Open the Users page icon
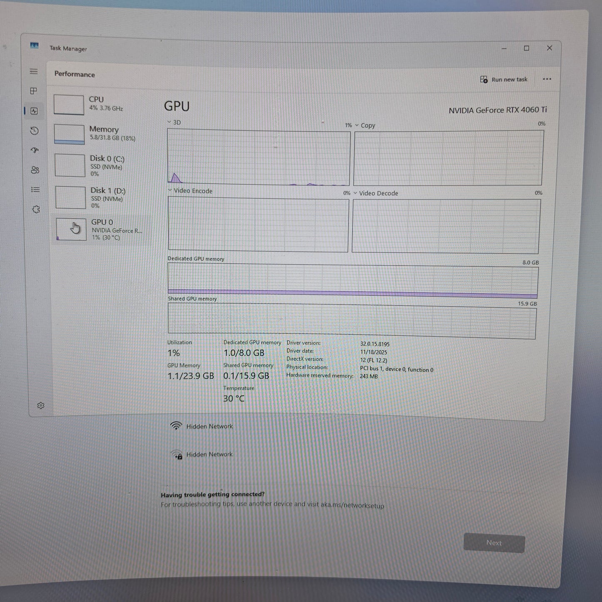 (x=35, y=170)
